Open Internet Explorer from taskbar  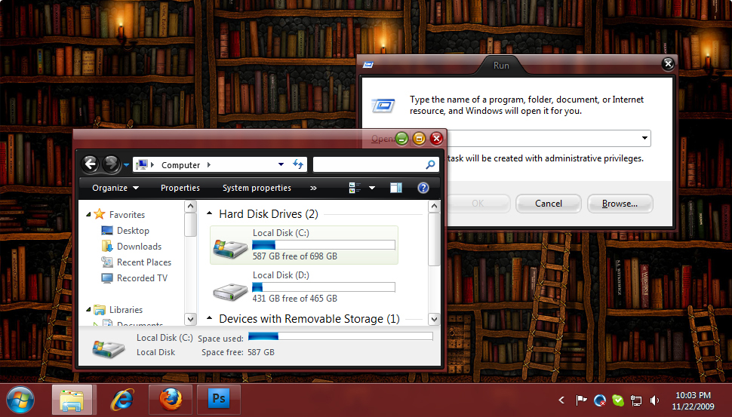pos(121,400)
